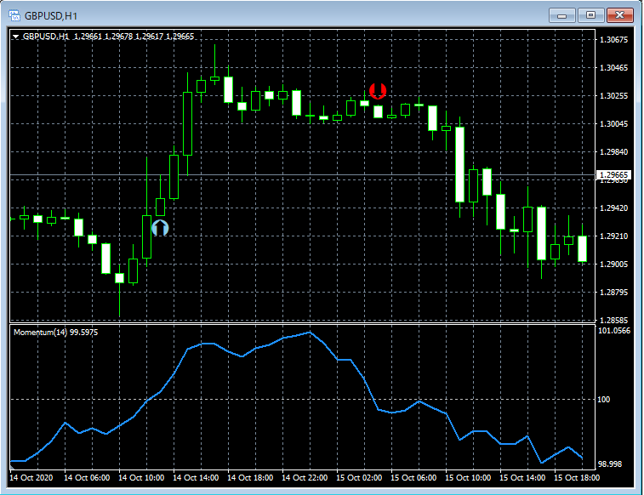
Task: Click the lowest candle wick near 14 Oct 10:00
Action: [x=119, y=299]
